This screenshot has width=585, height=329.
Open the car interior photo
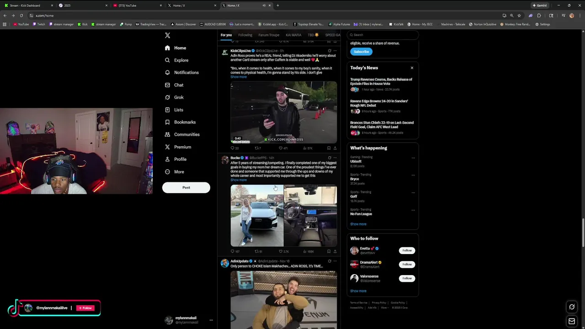pos(311,216)
